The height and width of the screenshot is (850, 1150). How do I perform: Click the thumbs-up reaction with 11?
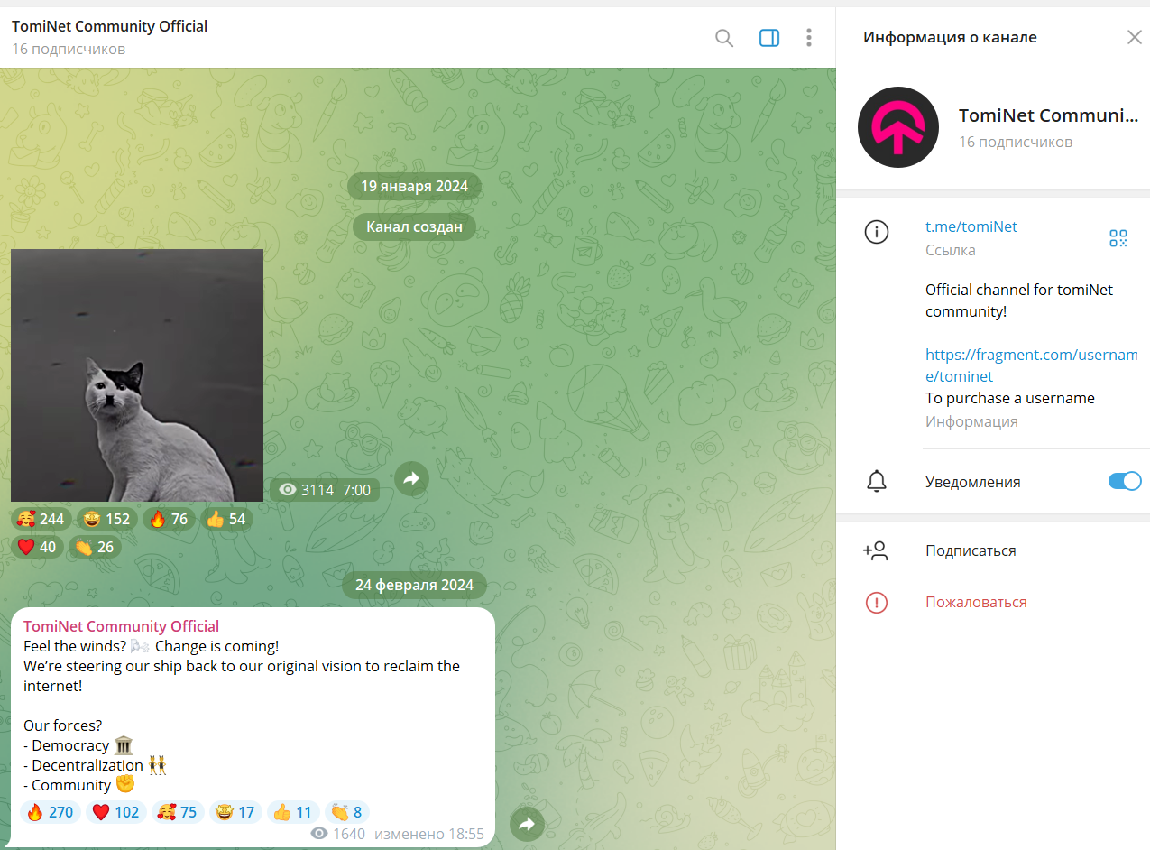pyautogui.click(x=293, y=812)
